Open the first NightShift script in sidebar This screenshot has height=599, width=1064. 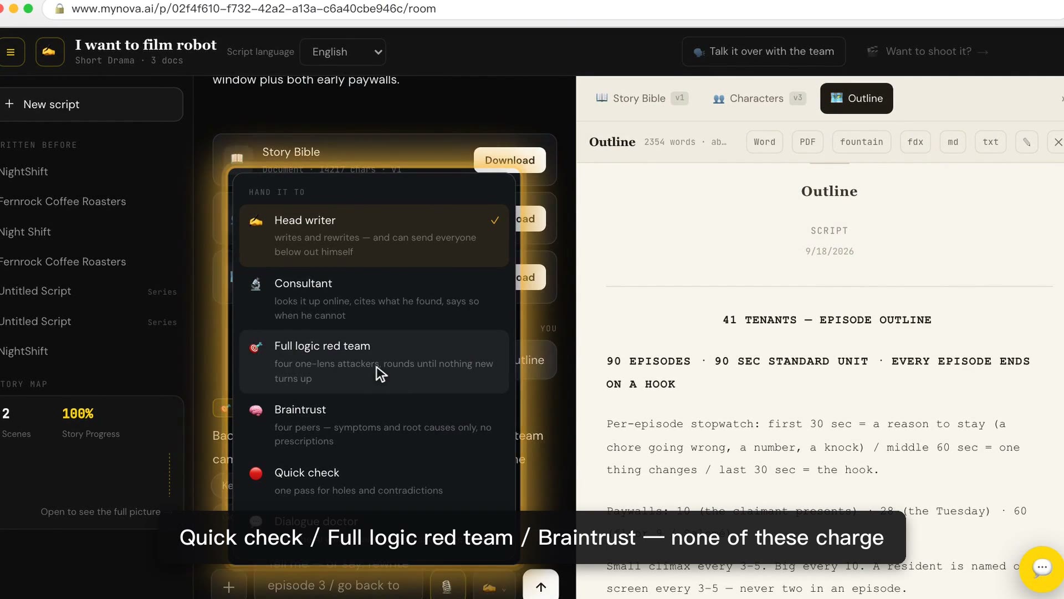pos(24,172)
